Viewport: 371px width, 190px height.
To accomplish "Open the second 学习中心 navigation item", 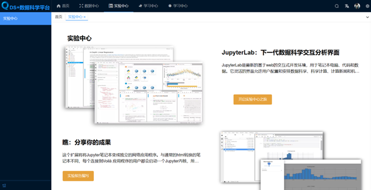I will (178, 6).
